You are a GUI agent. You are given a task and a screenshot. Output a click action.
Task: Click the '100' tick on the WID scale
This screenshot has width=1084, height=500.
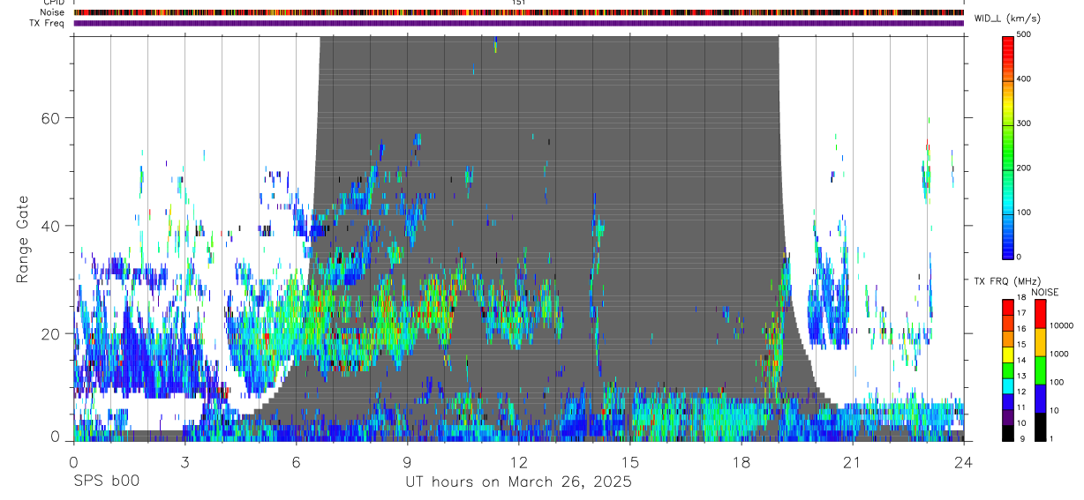tap(1024, 212)
